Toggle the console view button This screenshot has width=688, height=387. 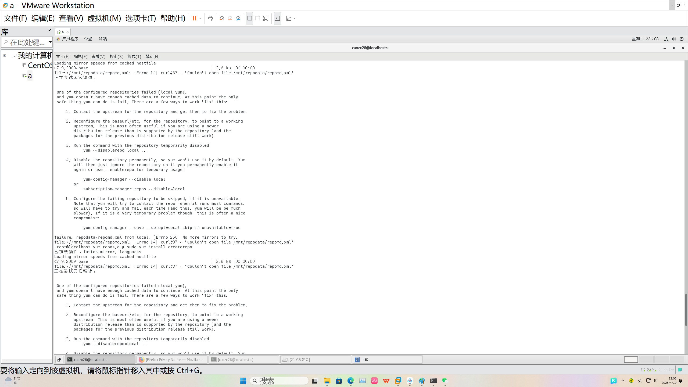tap(277, 18)
